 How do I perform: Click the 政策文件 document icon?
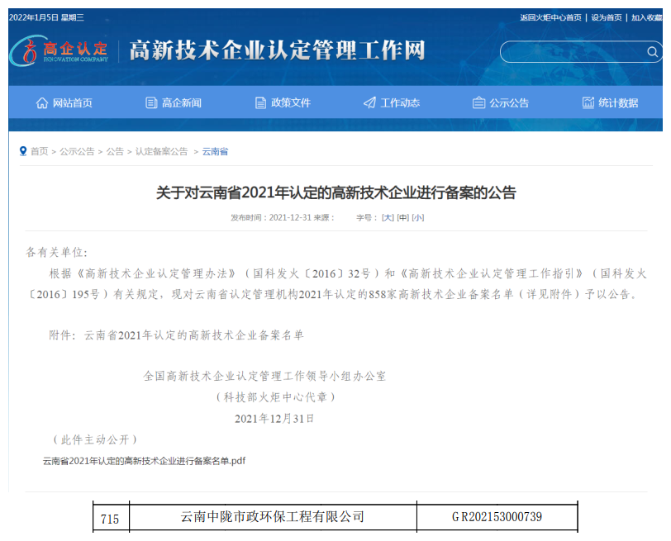point(260,103)
